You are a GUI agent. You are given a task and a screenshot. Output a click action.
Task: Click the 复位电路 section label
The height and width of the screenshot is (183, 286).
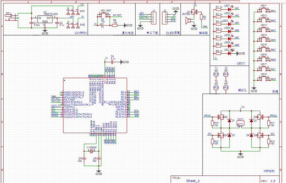point(128,33)
